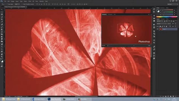Open layer blend mode dropdown
Screen dimensions: 179x101
click(x=162, y=24)
